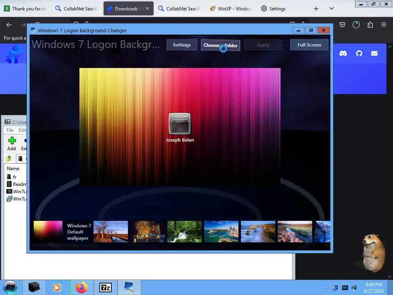Select the snowy mountain wallpaper thumbnail
393x295 pixels.
tap(322, 232)
